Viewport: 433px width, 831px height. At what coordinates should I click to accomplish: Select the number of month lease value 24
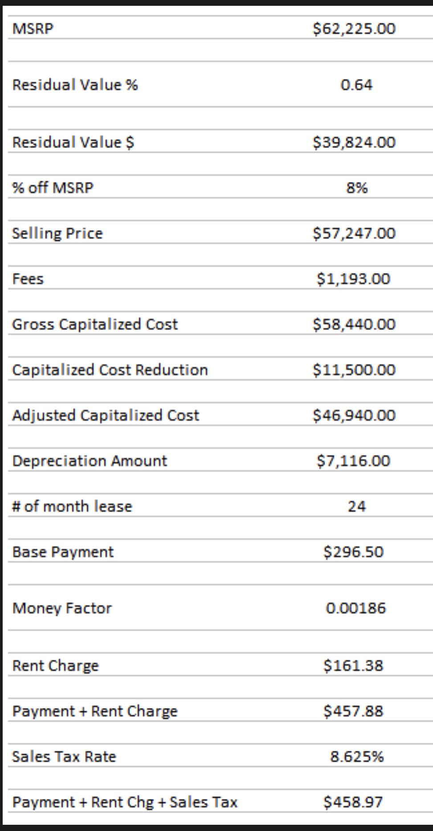click(357, 506)
